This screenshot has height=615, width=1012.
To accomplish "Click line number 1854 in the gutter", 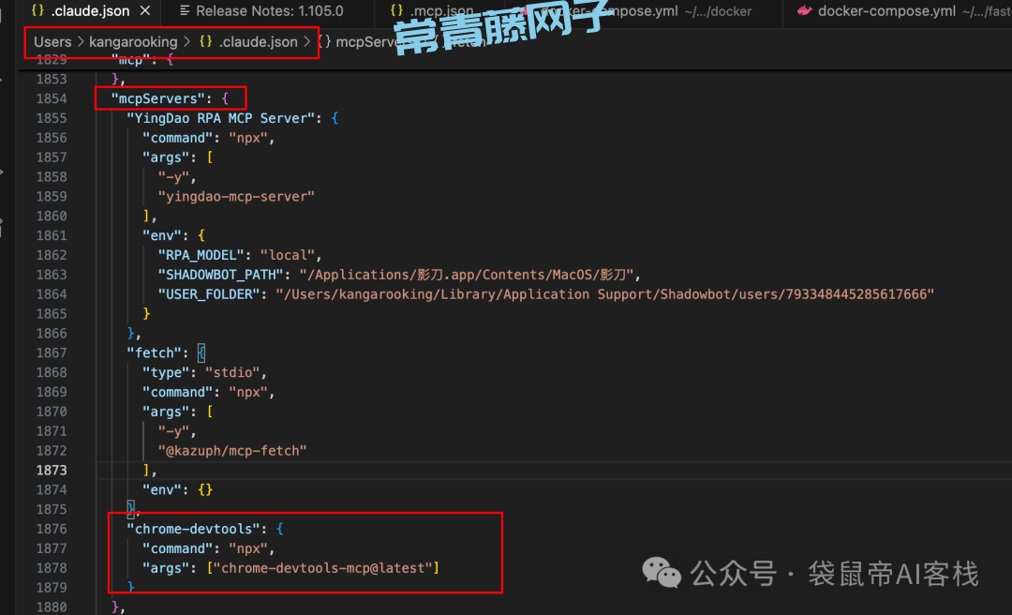I will tap(51, 98).
